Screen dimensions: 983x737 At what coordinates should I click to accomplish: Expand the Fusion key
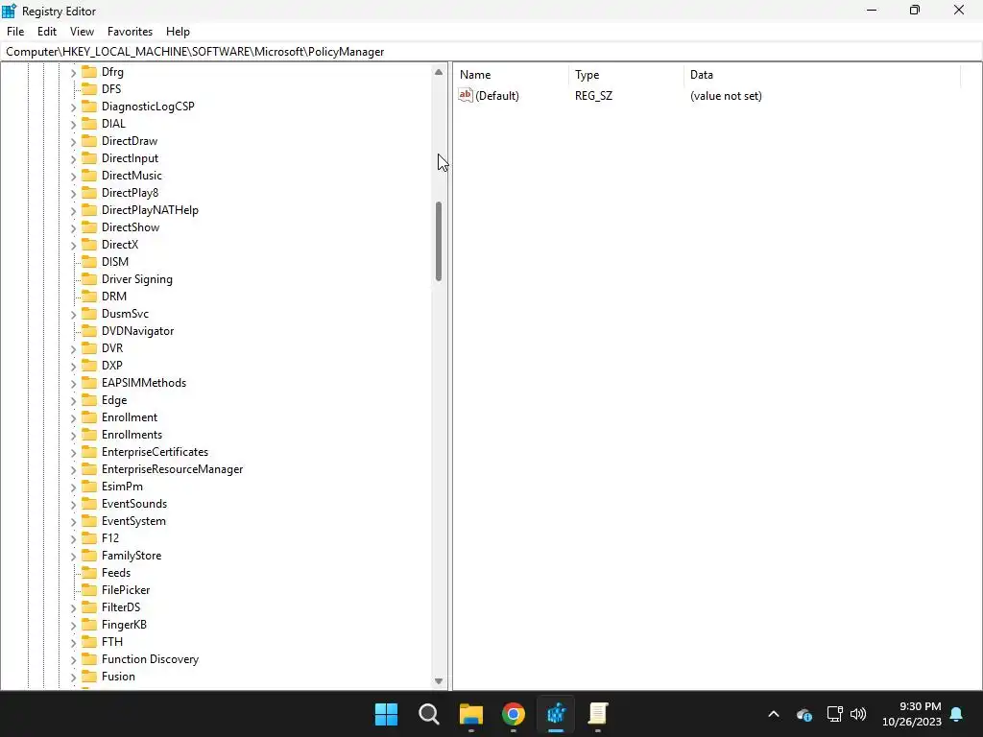pyautogui.click(x=73, y=677)
